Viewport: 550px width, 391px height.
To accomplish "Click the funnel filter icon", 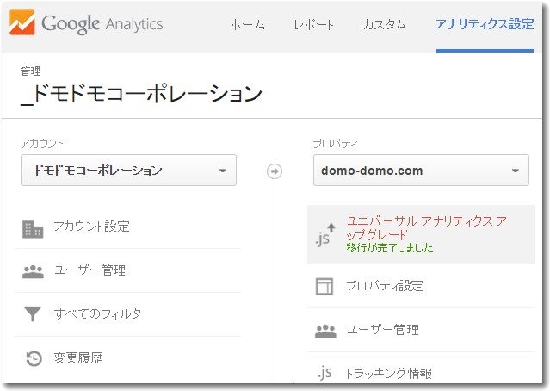I will click(x=33, y=313).
